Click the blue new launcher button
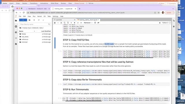185x104 pixels. pos(23,20)
